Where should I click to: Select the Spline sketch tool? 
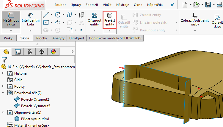[70, 15]
